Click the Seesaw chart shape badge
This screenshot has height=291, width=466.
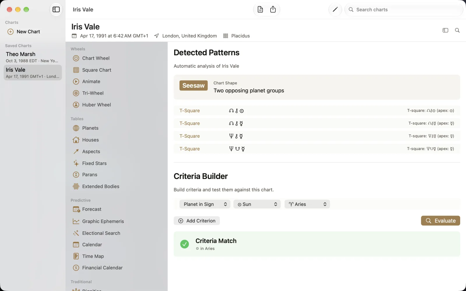(193, 86)
